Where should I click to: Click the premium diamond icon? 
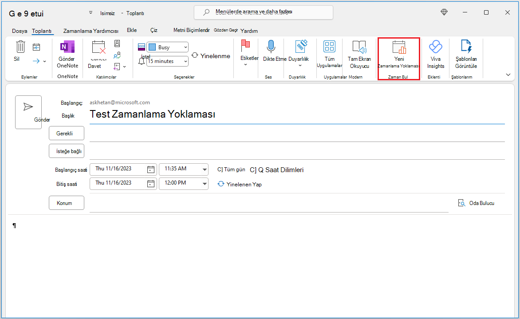[444, 12]
